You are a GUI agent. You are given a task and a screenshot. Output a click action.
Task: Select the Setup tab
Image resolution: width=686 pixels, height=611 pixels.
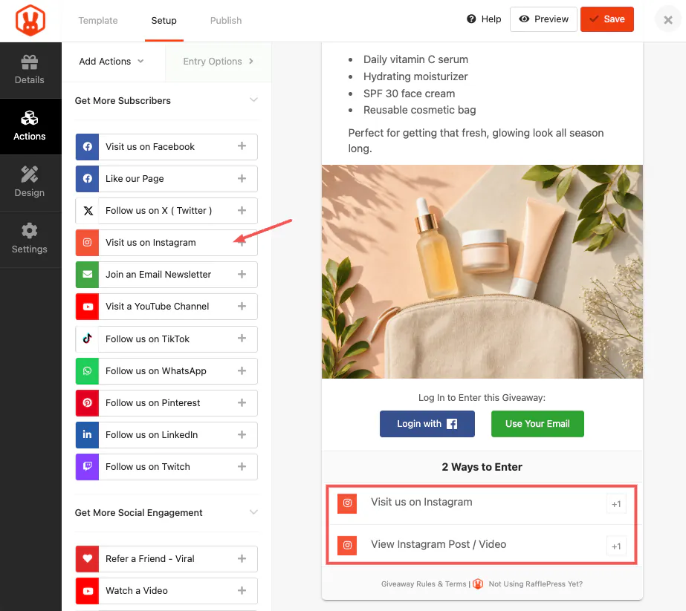click(164, 21)
